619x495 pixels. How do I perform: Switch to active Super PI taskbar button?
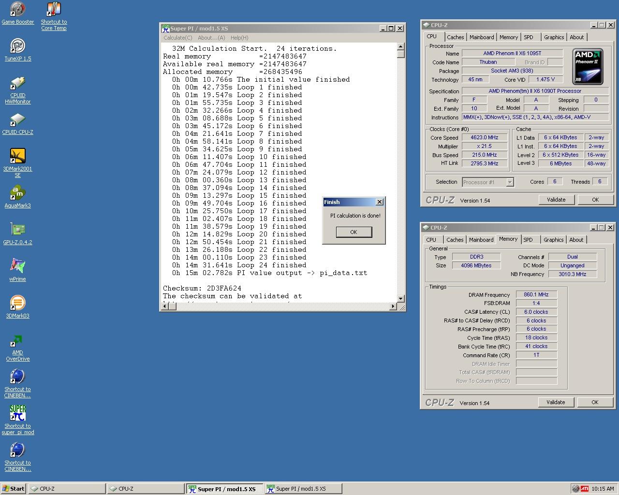point(225,489)
